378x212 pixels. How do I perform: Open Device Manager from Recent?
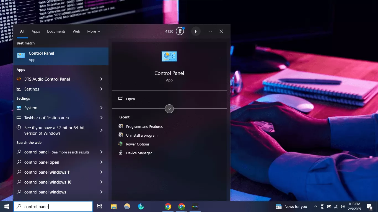(x=139, y=153)
